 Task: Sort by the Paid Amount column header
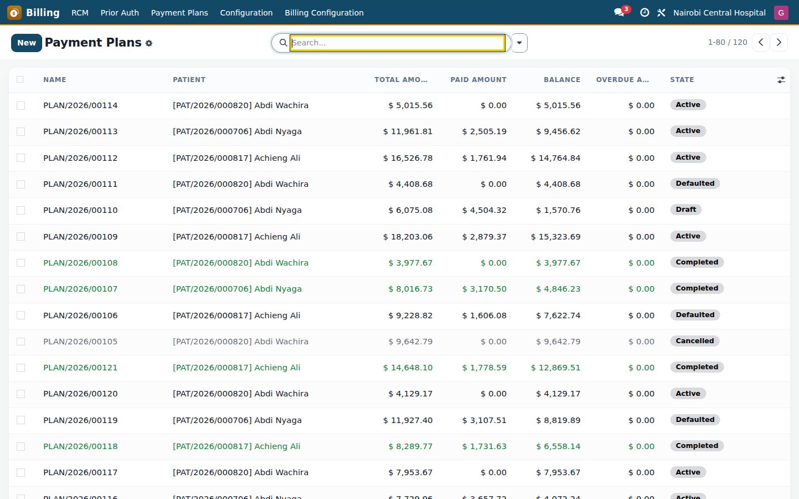[x=478, y=80]
